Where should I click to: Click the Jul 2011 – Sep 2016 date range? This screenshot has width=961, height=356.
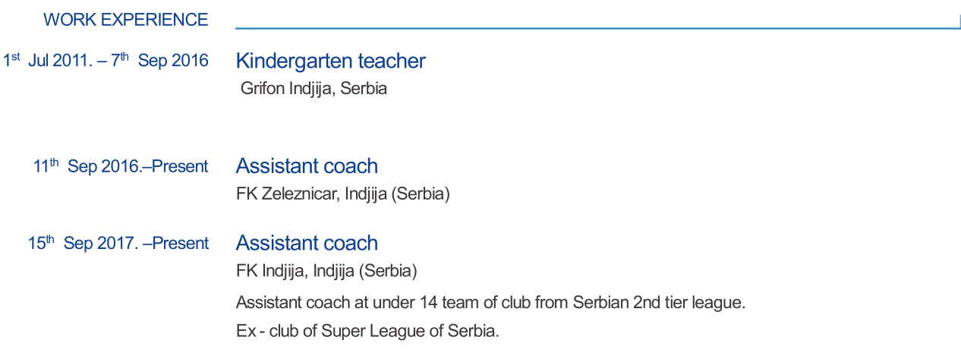point(106,61)
